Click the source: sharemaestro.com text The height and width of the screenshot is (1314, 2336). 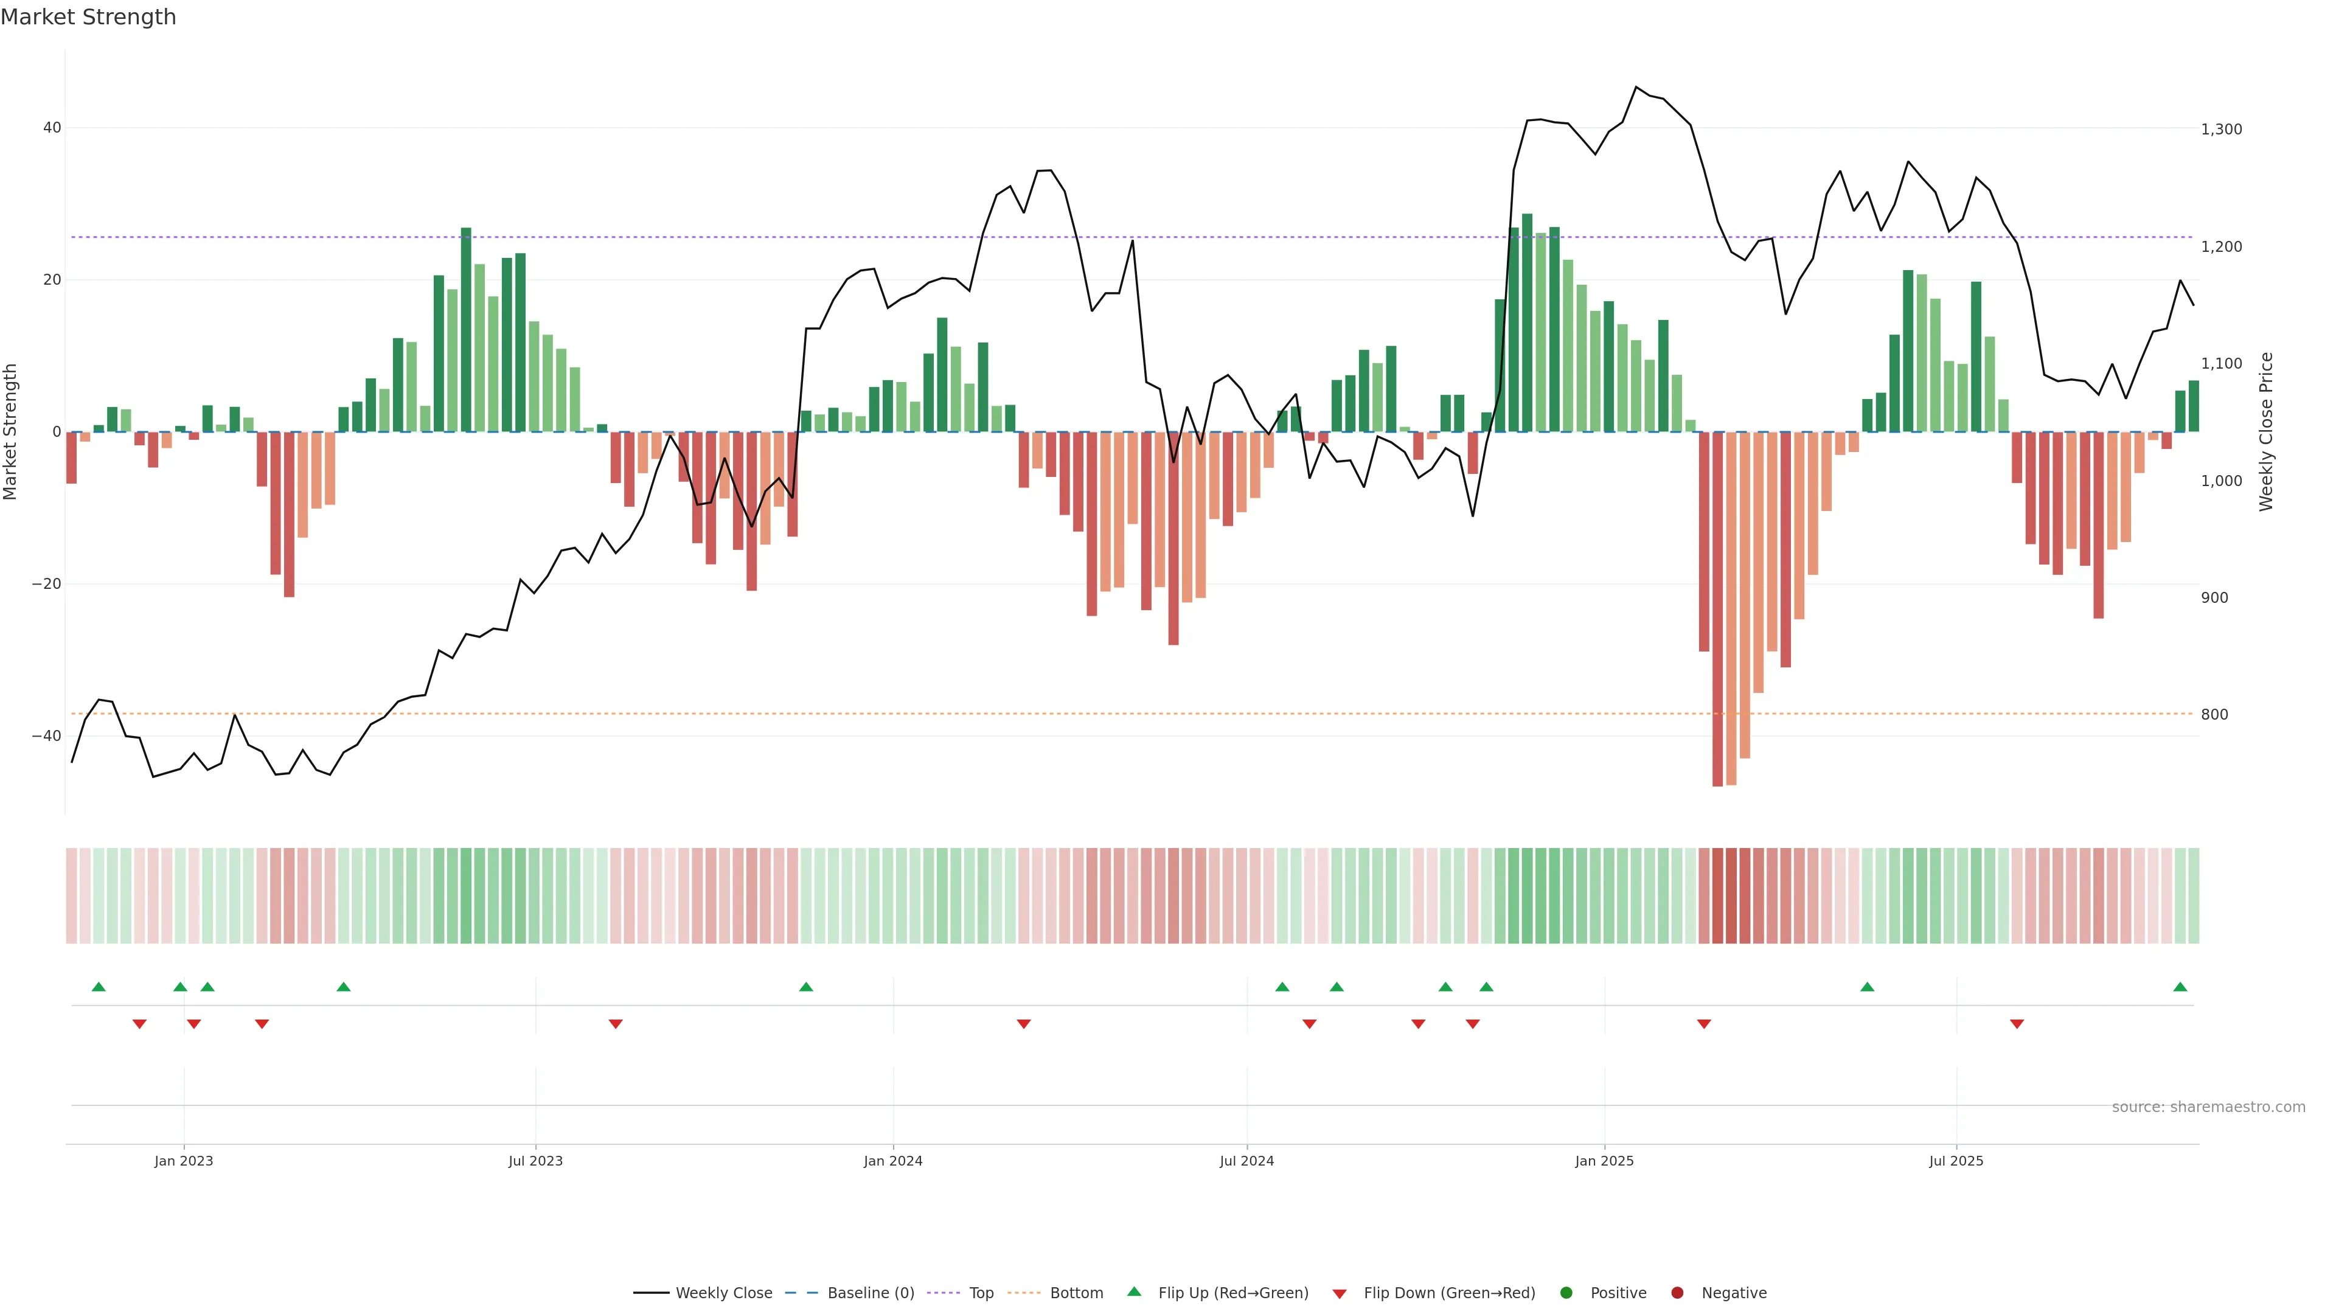tap(2208, 1107)
